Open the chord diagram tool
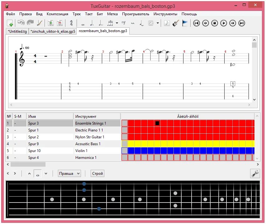 click(151, 23)
